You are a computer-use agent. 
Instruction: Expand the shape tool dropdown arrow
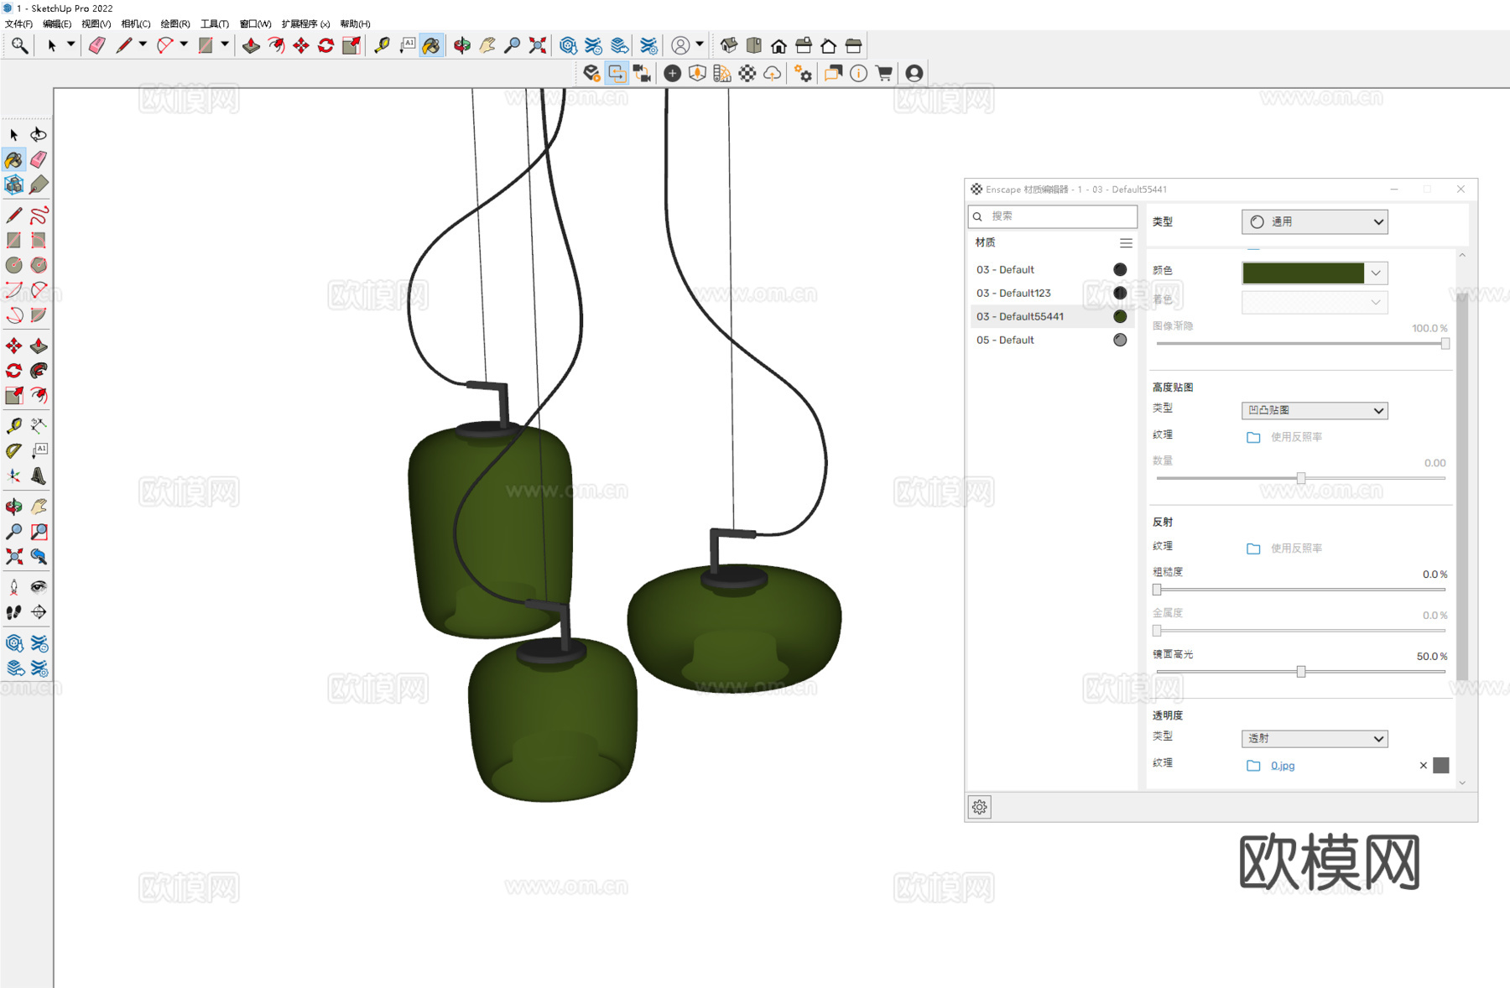[225, 44]
